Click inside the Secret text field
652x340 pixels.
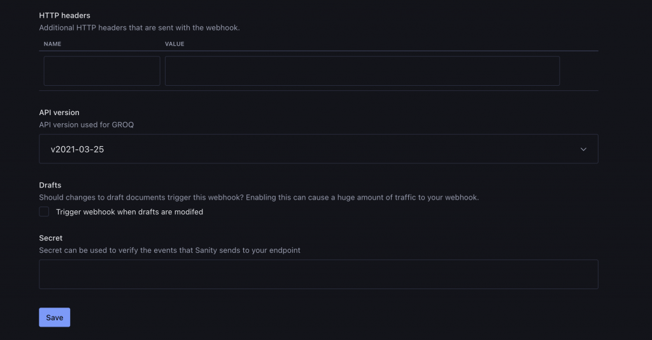click(318, 274)
